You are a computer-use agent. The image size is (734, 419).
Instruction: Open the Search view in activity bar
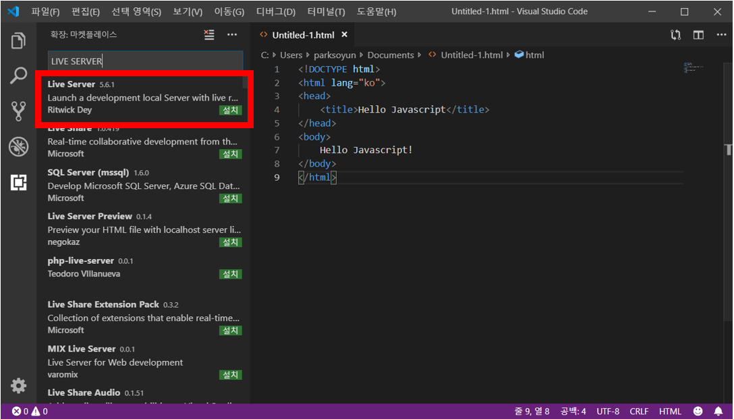tap(18, 75)
